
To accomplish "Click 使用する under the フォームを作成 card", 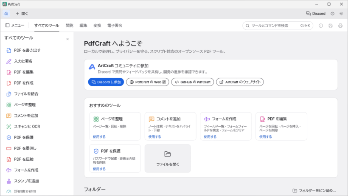I will click(210, 137).
